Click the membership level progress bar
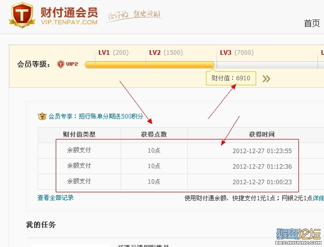Screen dimensions: 324x247 [204, 65]
